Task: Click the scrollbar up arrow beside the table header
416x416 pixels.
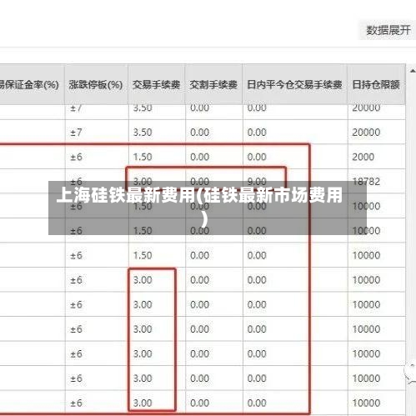Action: pos(413,71)
